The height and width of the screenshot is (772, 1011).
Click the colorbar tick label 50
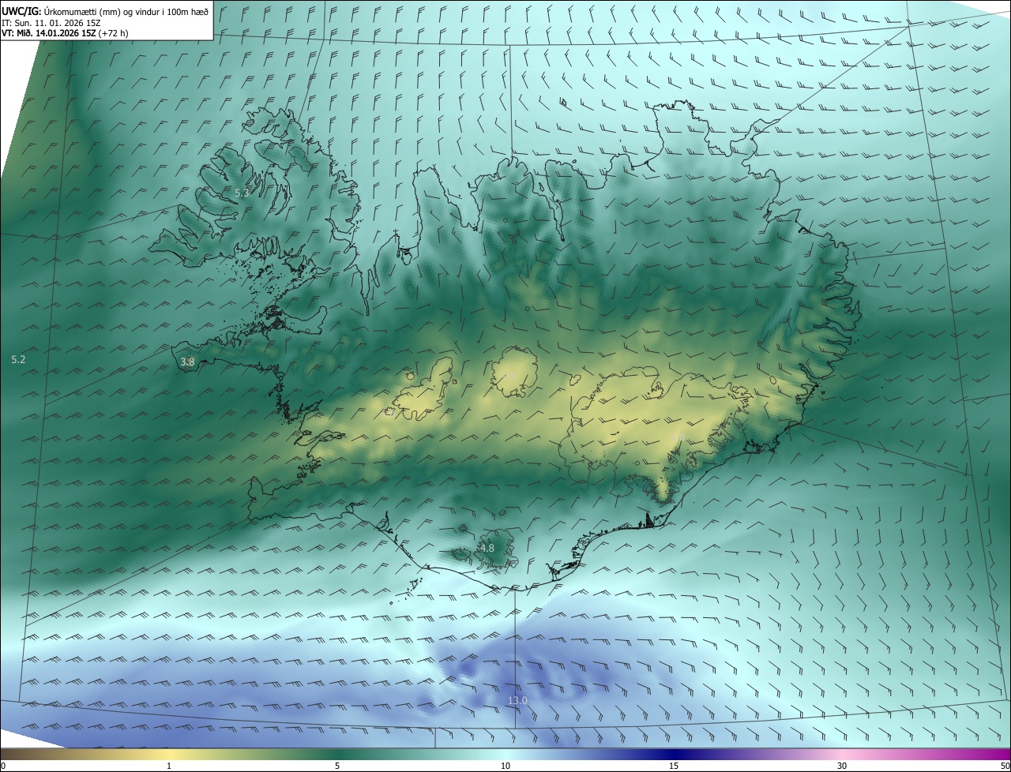1005,766
